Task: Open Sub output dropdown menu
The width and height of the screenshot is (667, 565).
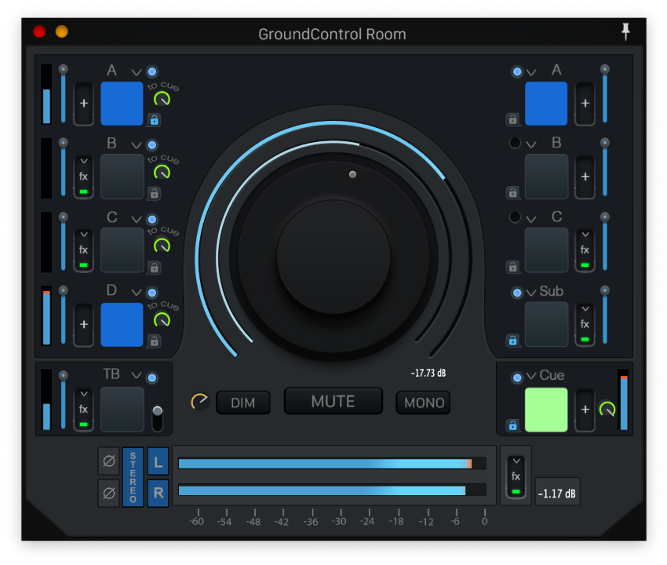Action: pos(531,293)
